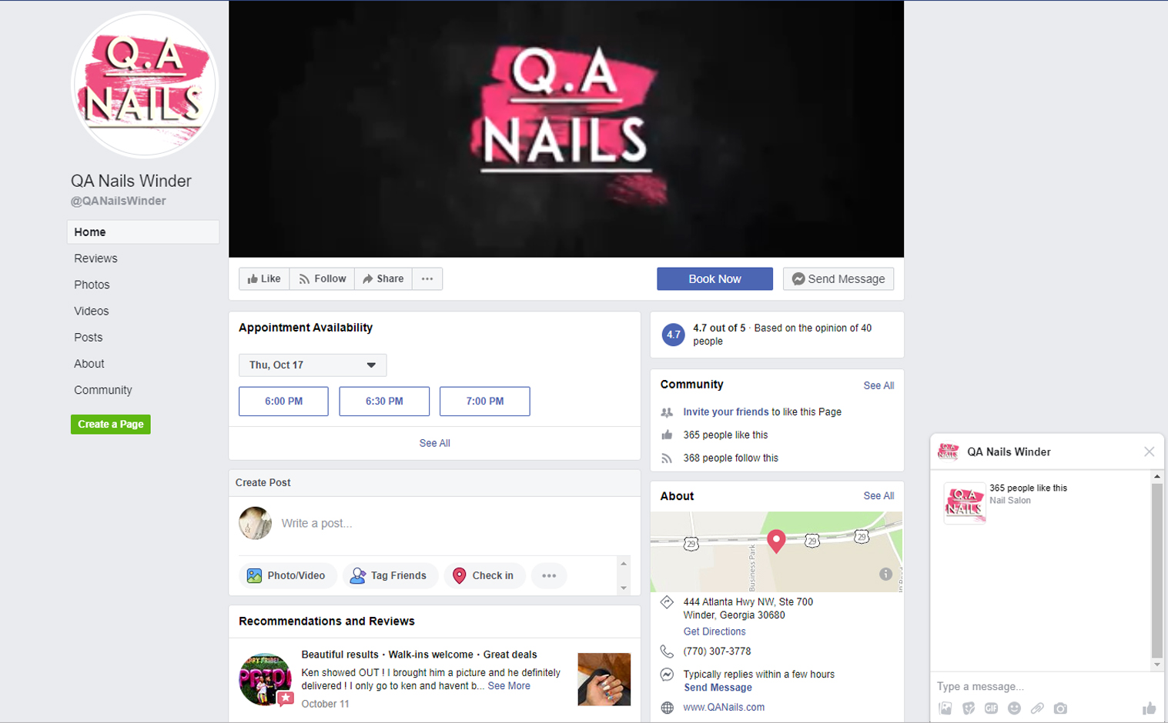Follow the QA Nails Winder page
This screenshot has width=1168, height=723.
322,278
